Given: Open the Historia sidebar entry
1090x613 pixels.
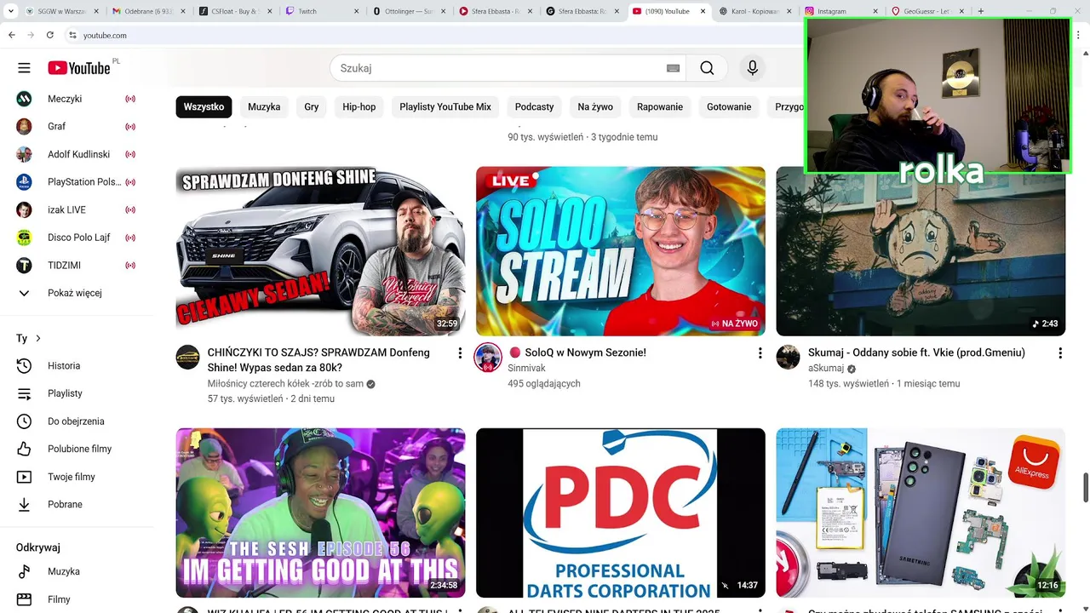Looking at the screenshot, I should (x=77, y=366).
